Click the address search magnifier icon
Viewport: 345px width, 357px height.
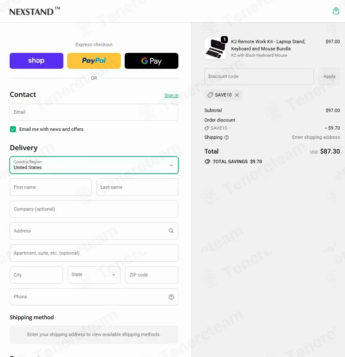click(x=171, y=231)
